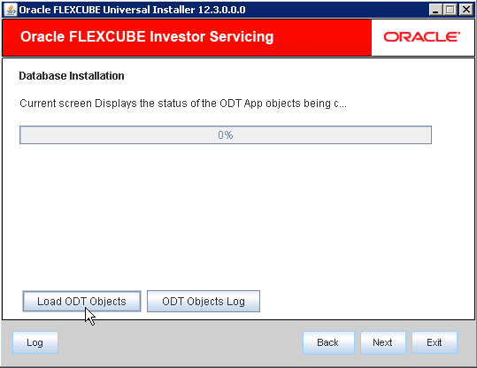Click the Java icon in title bar
This screenshot has height=368, width=477.
[11, 10]
